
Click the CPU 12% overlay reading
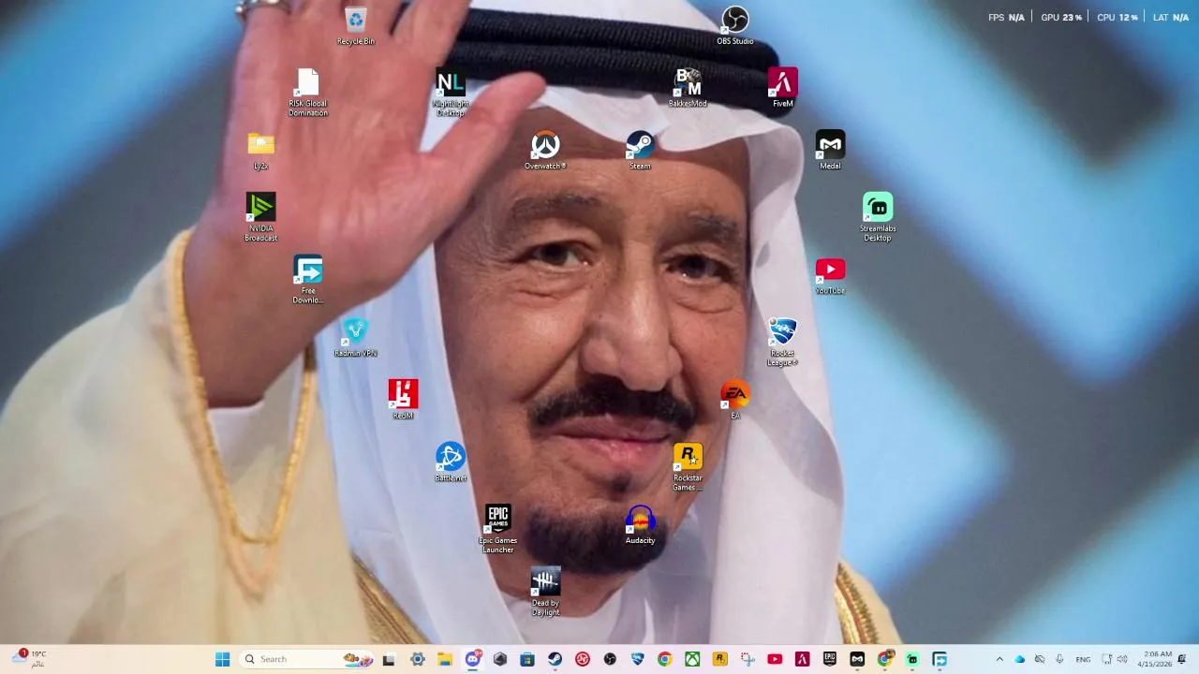(x=1117, y=17)
